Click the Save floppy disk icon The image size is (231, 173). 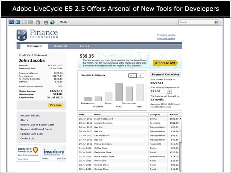tap(38, 22)
